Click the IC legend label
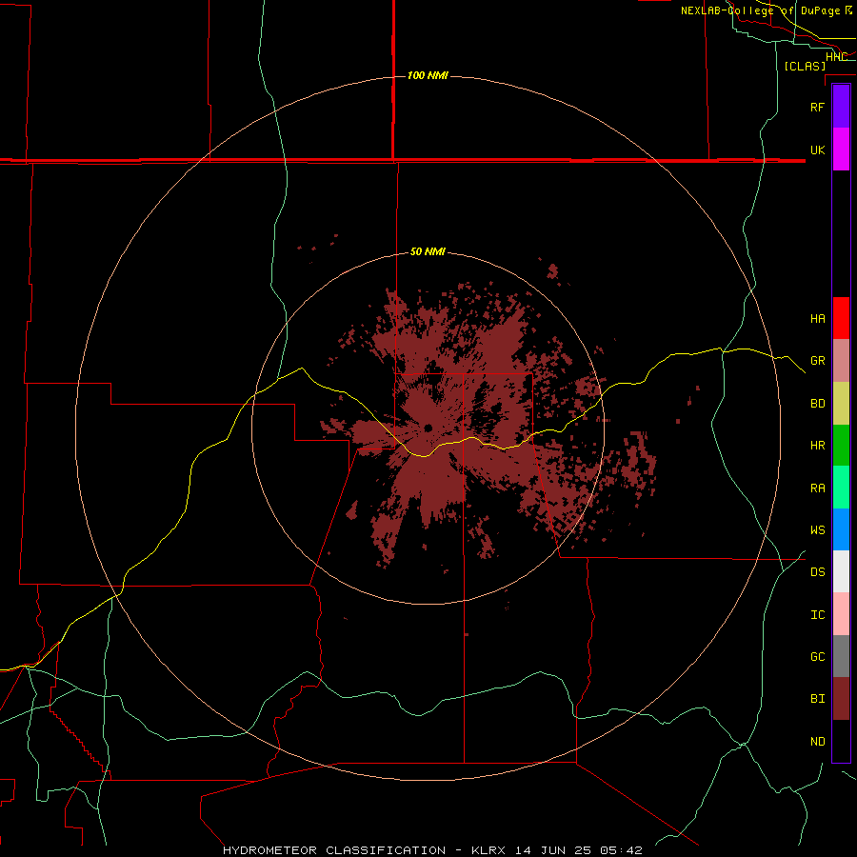857x857 pixels. pos(817,614)
